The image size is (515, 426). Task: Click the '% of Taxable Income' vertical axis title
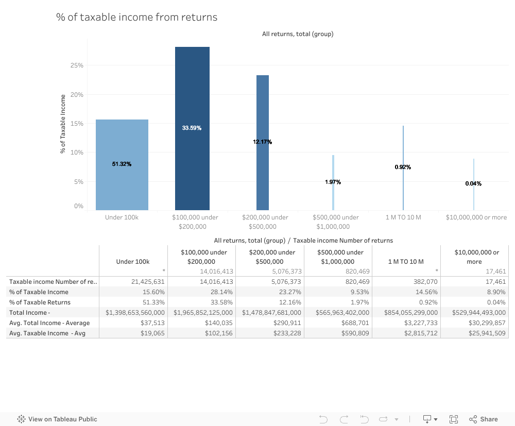tap(63, 124)
